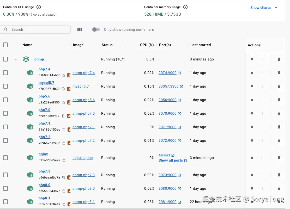Screen dimensions: 290x209
Task: Sort by the Port(s) column header
Action: point(165,45)
